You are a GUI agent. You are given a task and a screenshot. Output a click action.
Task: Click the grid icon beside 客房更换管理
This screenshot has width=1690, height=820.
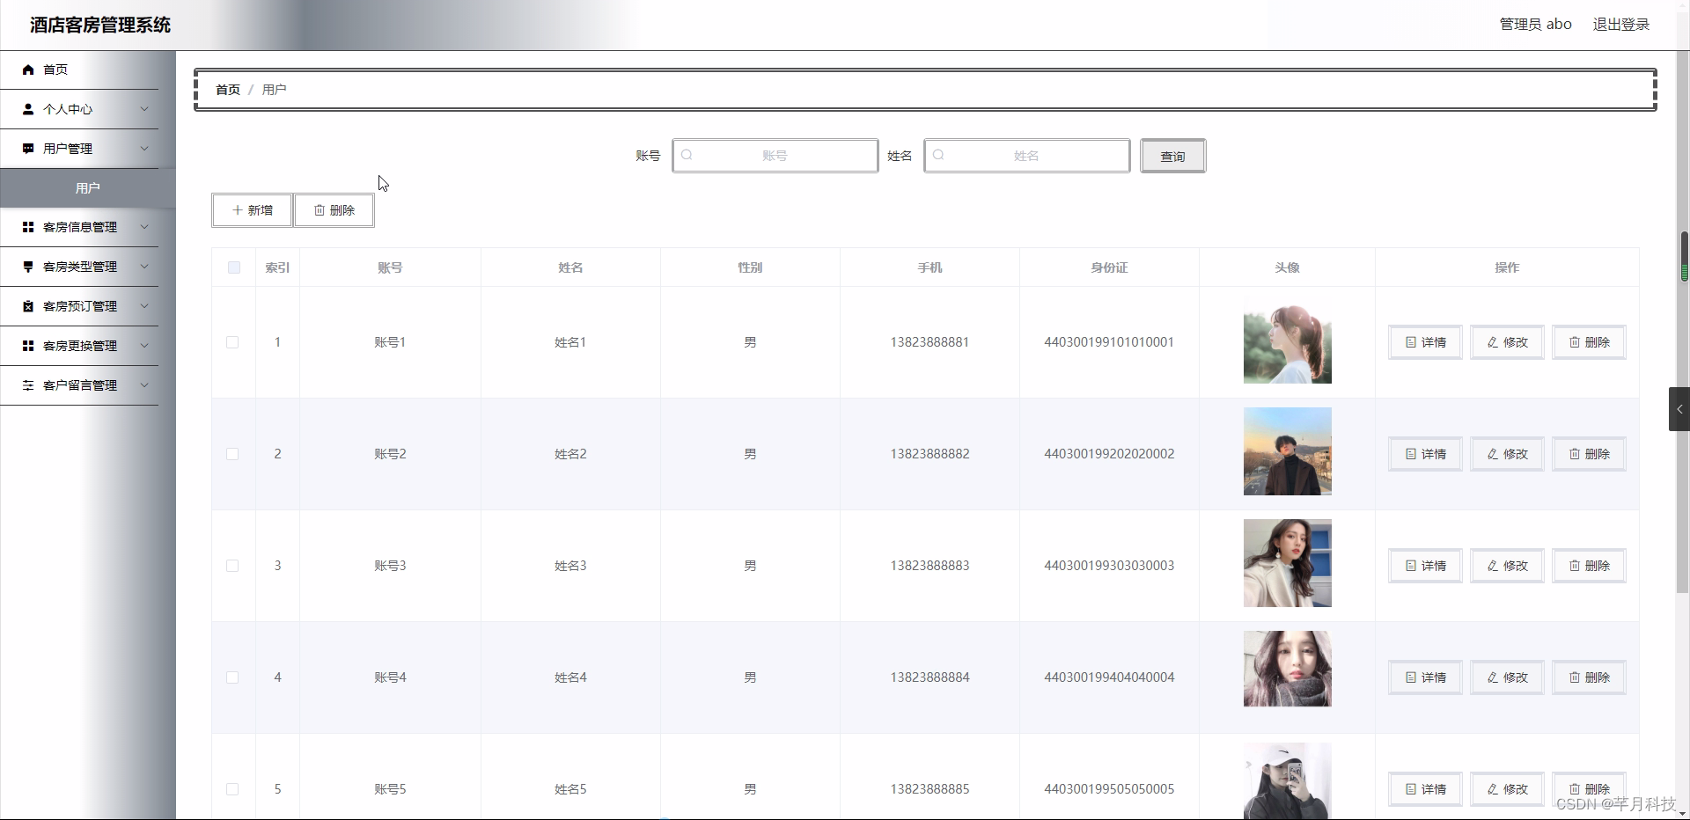[x=28, y=346]
